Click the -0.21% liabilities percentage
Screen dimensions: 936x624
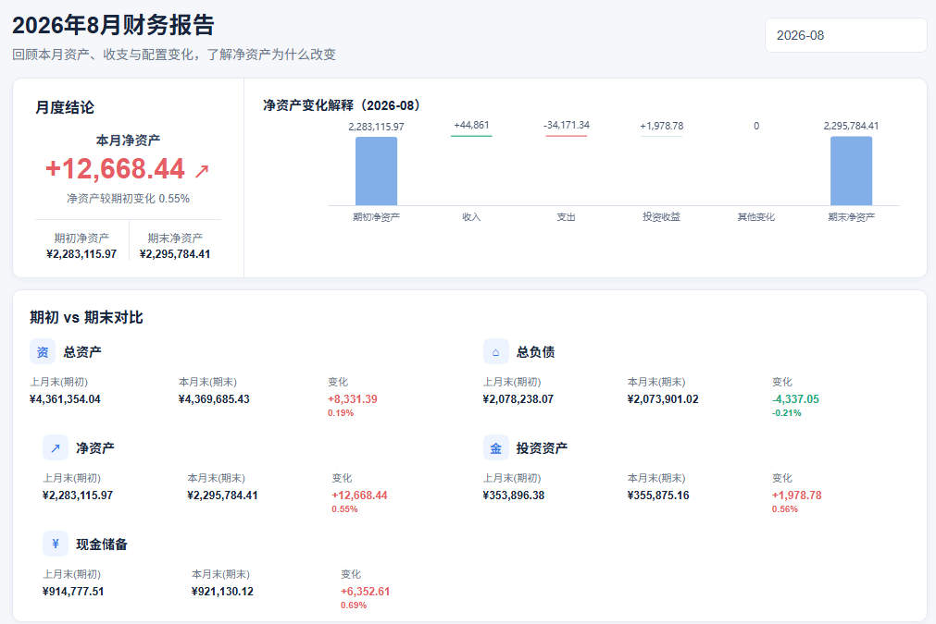pos(787,413)
